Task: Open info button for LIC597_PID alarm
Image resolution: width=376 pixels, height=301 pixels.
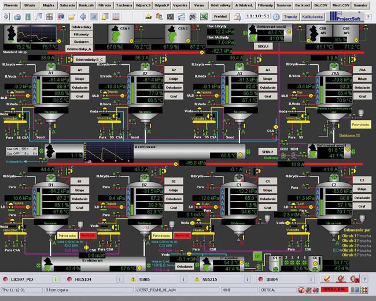Action: pyautogui.click(x=56, y=279)
